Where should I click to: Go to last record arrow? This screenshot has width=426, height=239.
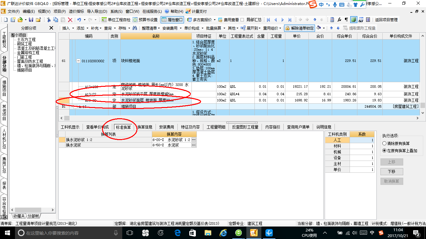click(290, 20)
